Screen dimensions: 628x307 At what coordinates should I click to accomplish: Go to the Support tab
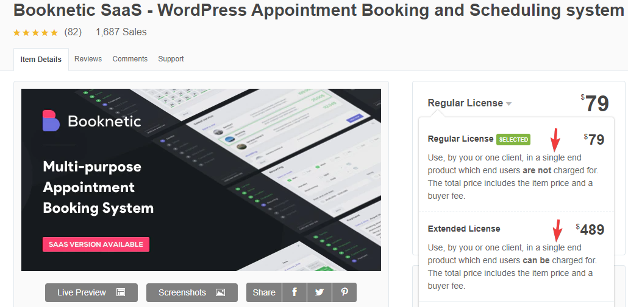coord(171,59)
